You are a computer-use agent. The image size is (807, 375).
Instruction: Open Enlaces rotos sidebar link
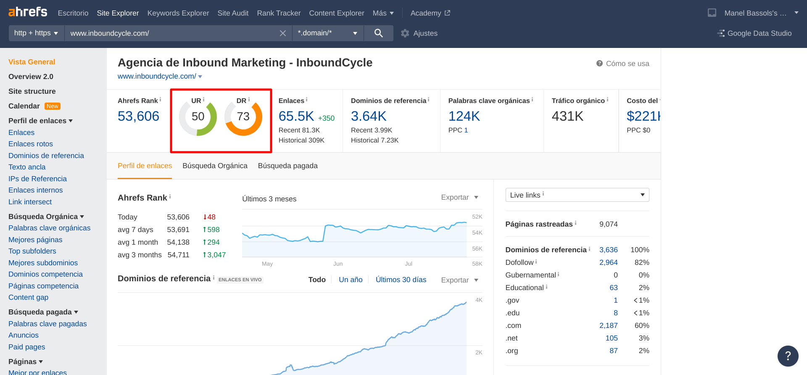31,144
